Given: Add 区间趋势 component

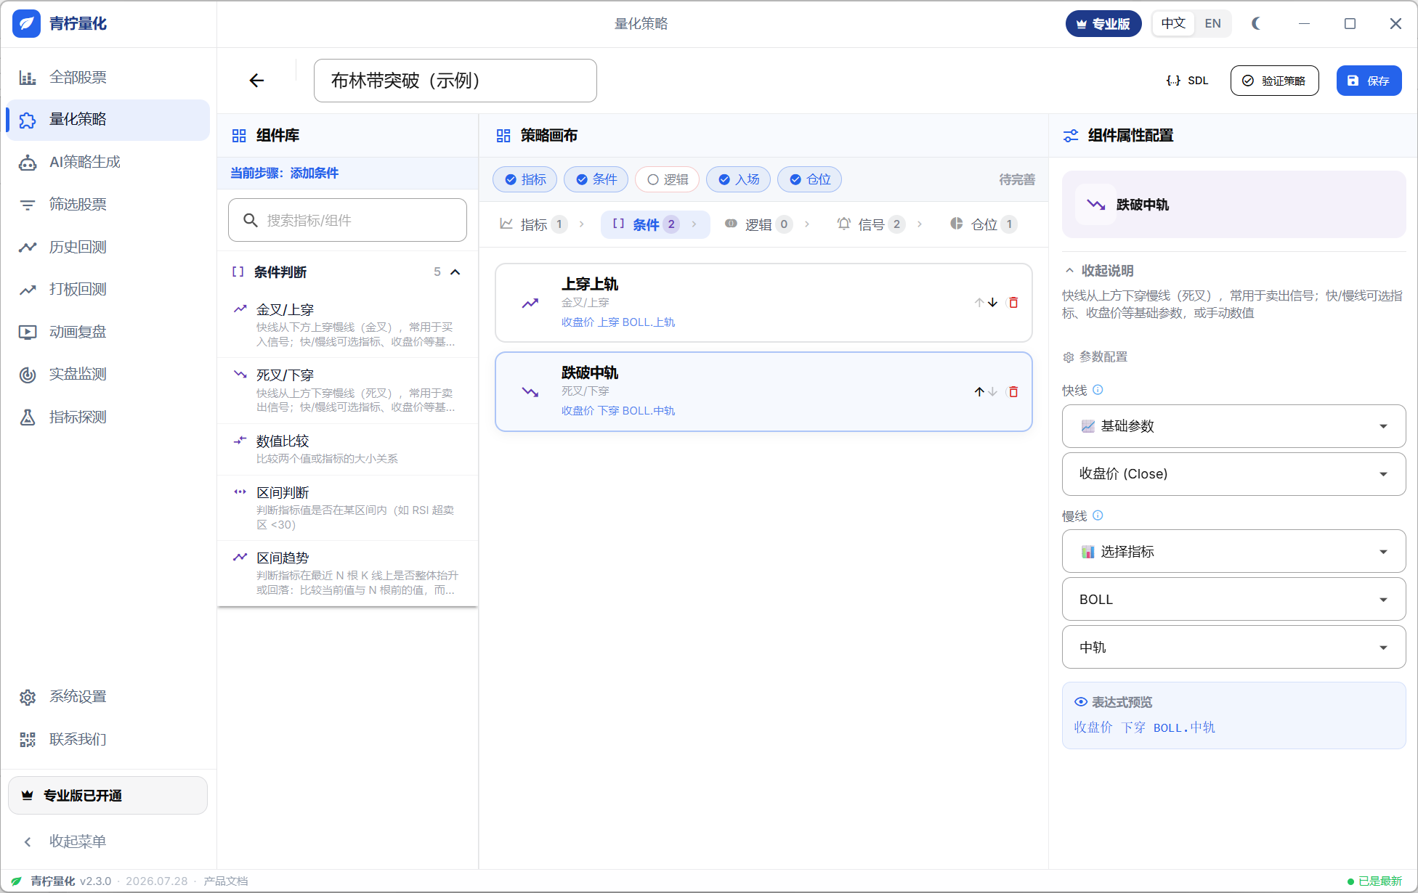Looking at the screenshot, I should (347, 574).
